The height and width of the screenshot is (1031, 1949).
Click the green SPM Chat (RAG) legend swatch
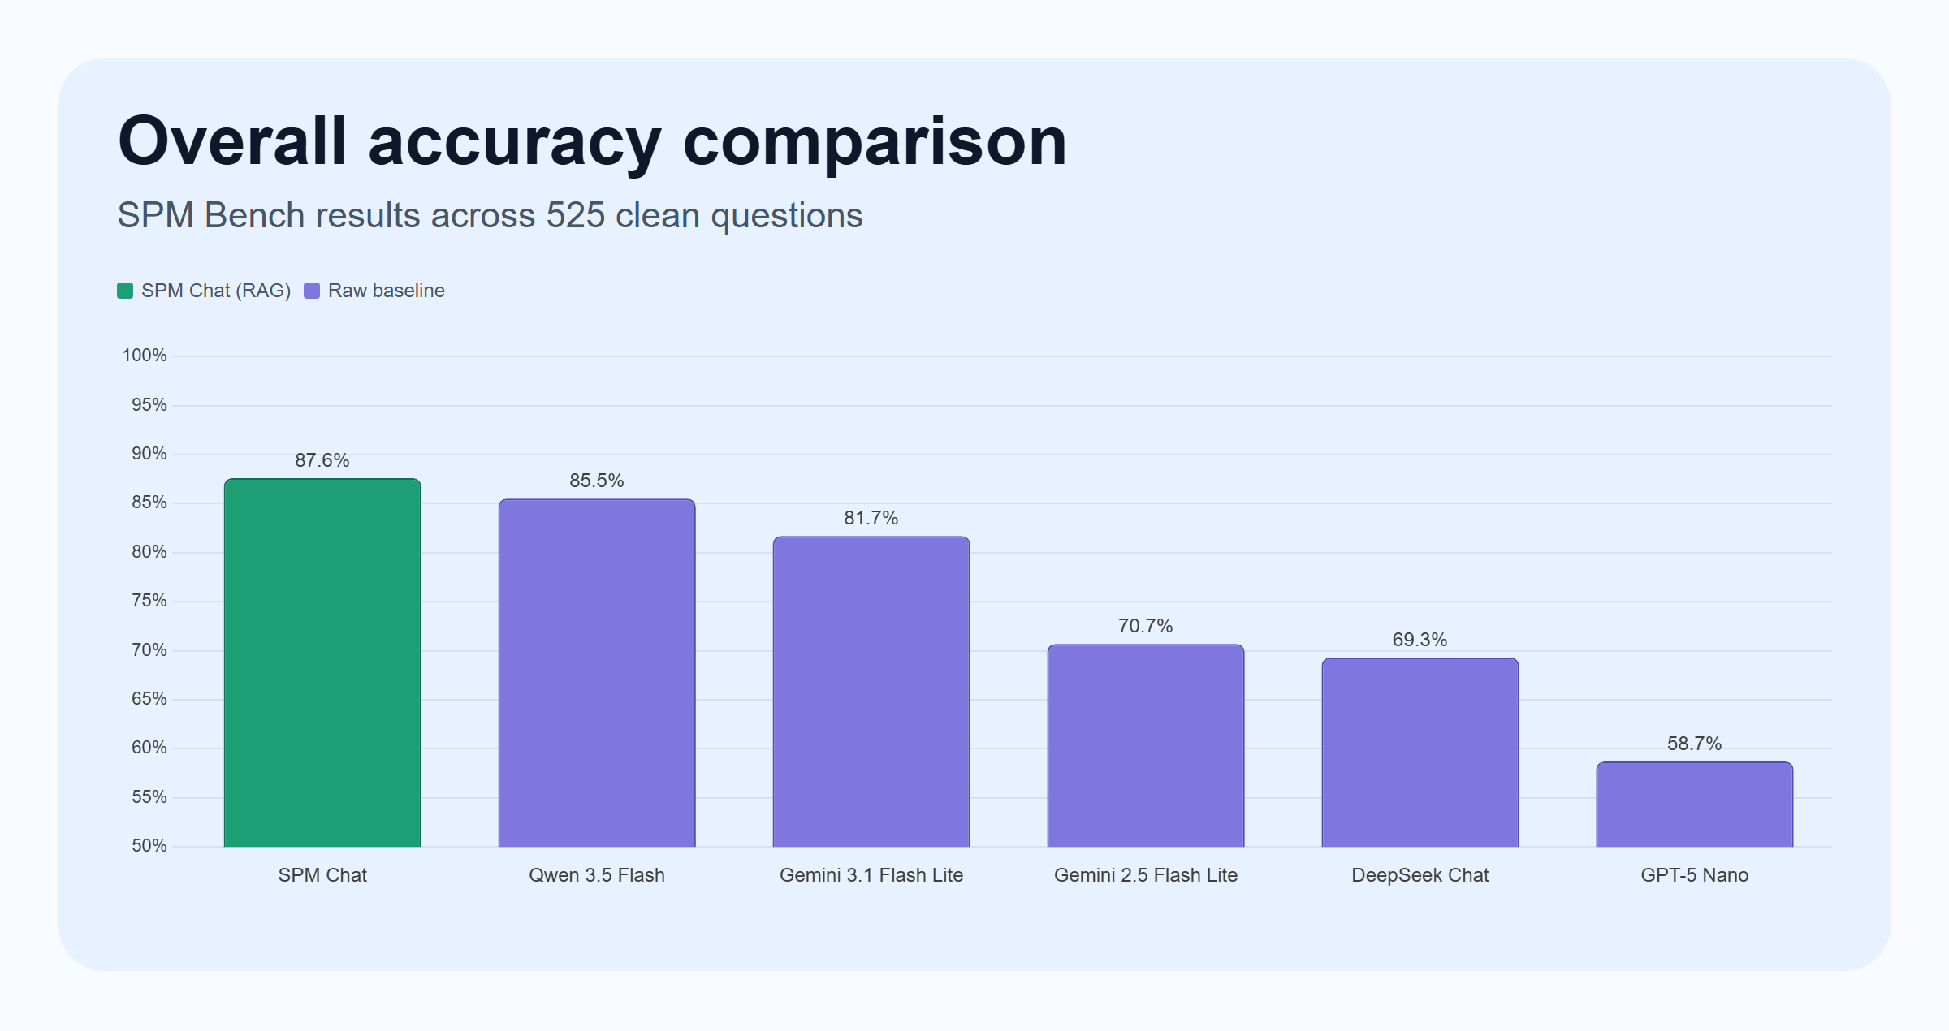point(125,291)
